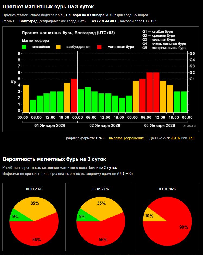
Task: Click the bold "Волгоград" region name
Action: (x=28, y=21)
